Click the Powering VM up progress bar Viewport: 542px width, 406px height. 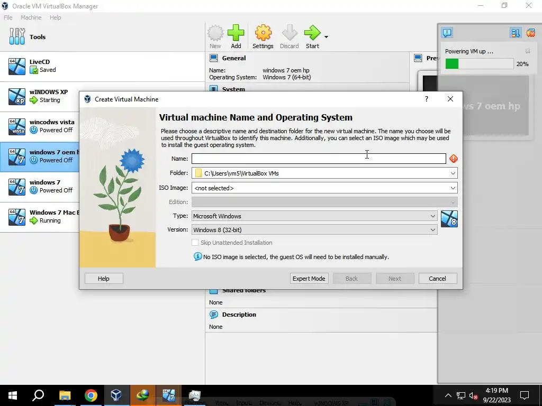(x=479, y=64)
